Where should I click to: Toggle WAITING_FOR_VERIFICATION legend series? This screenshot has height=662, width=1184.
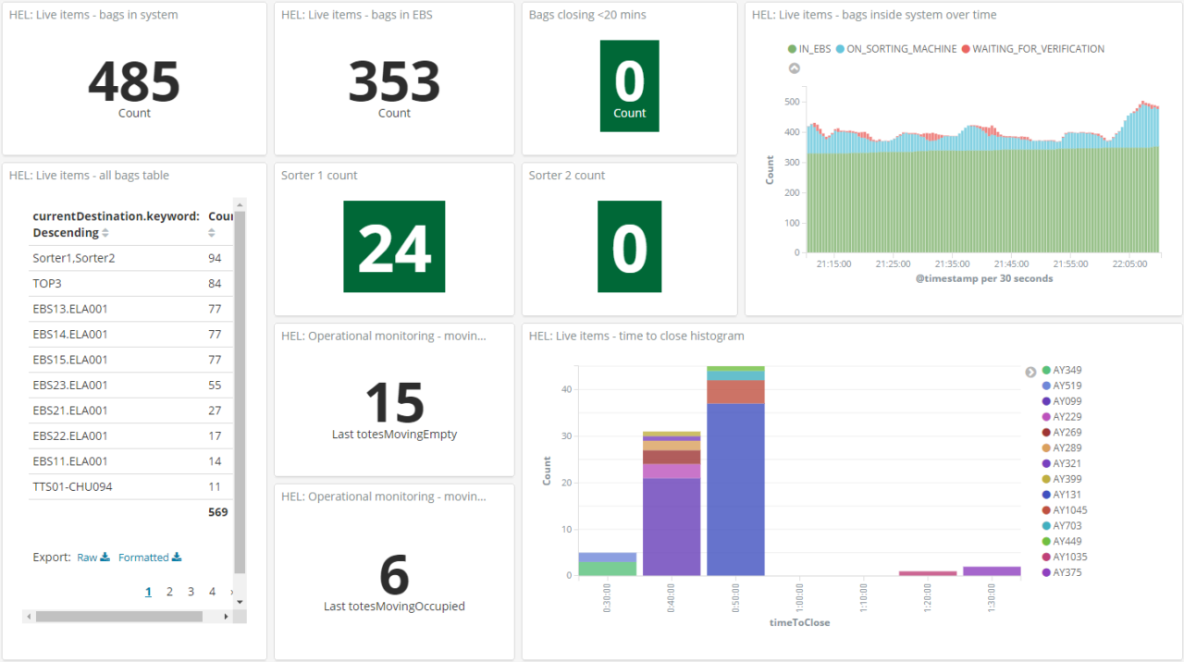click(1032, 49)
